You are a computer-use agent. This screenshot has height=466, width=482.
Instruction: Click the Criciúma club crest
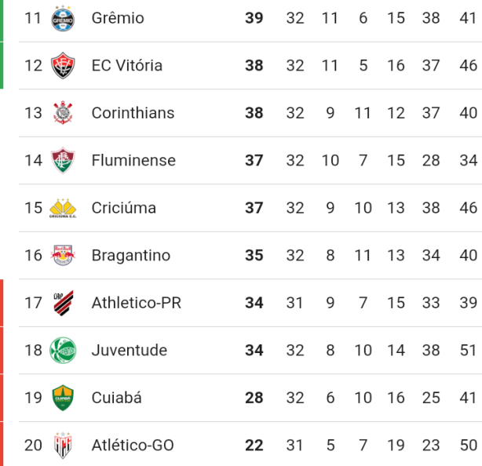[x=63, y=208]
